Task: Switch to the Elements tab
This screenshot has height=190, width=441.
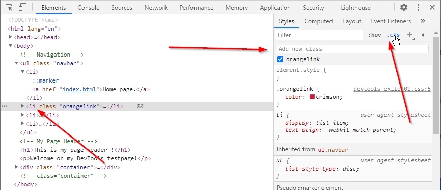Action: [53, 8]
